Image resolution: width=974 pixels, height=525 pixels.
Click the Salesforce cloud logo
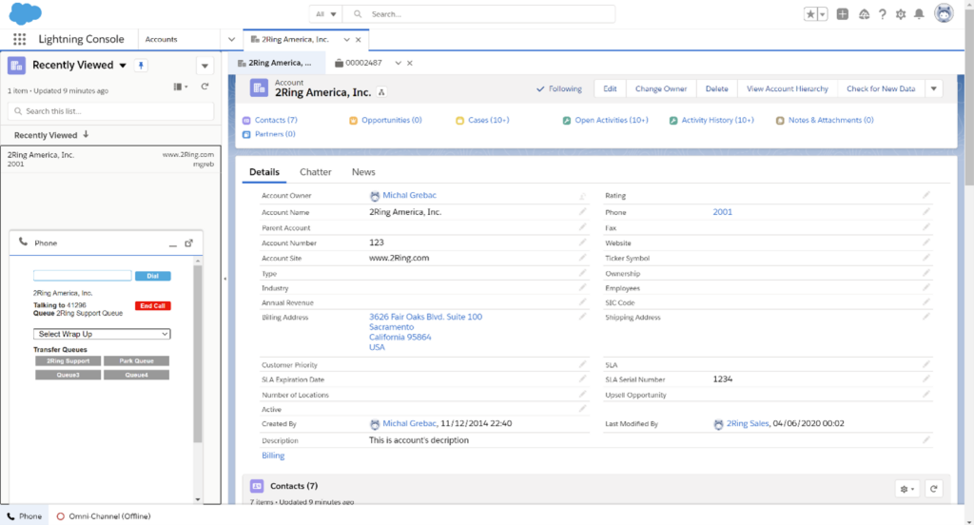click(26, 13)
